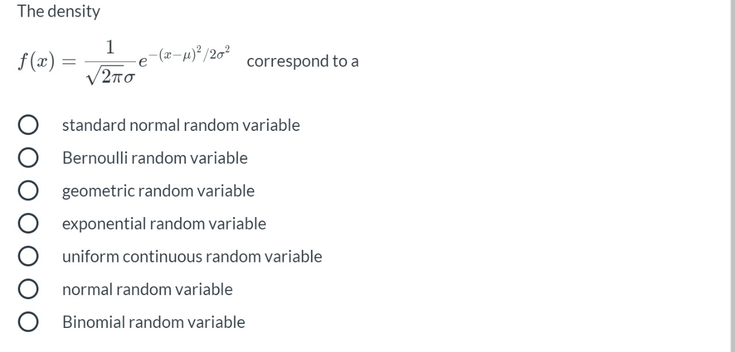The image size is (735, 352).
Task: Click the text label normal random variable
Action: [147, 289]
